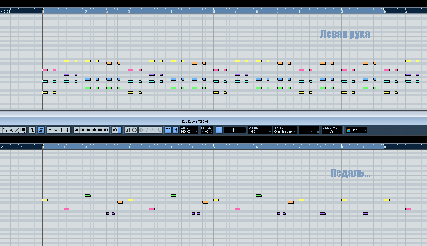
Task: Click Trim Start Right nudge button
Action: coord(82,130)
